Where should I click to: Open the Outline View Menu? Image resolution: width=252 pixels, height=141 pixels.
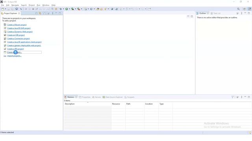click(x=241, y=13)
